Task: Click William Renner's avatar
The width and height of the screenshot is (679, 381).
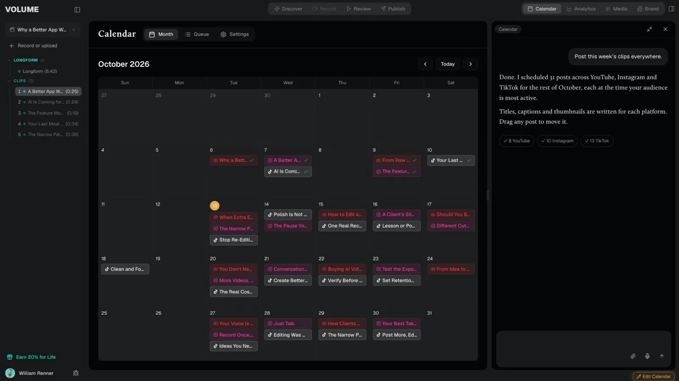Action: click(10, 373)
